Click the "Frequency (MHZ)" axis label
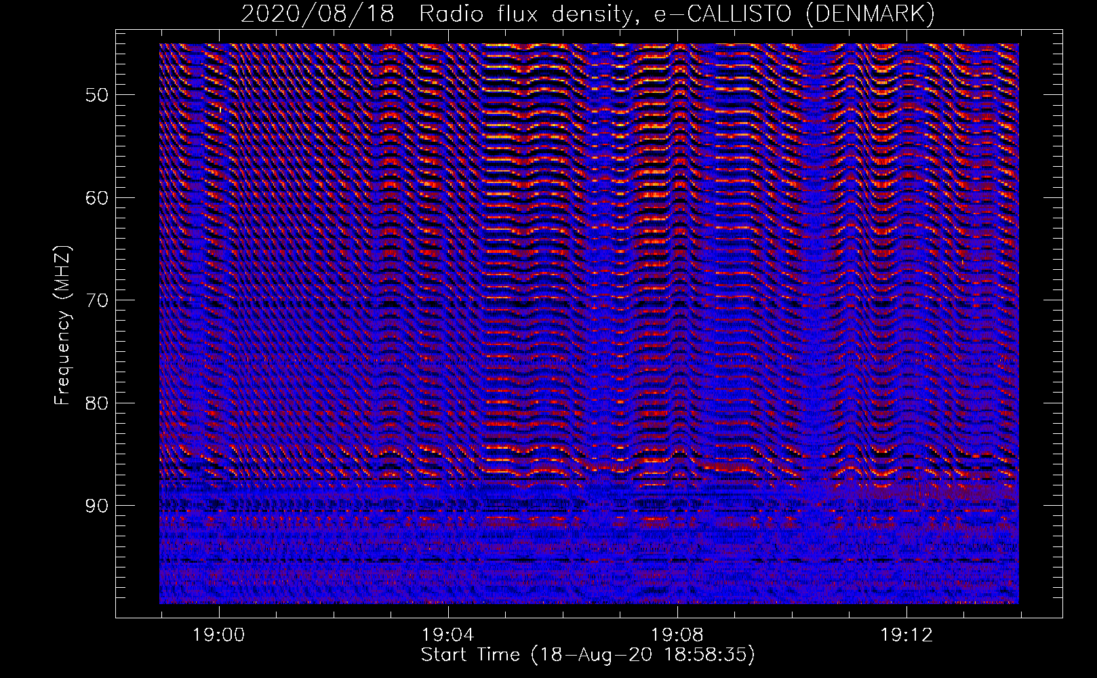 click(62, 325)
